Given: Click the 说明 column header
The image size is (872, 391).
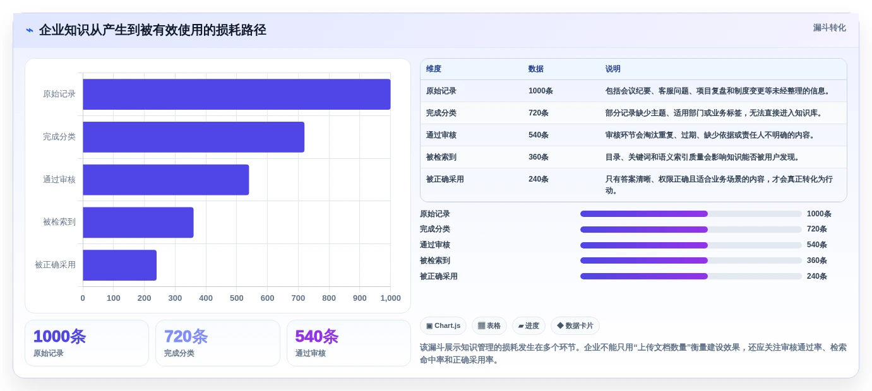Looking at the screenshot, I should pyautogui.click(x=613, y=69).
